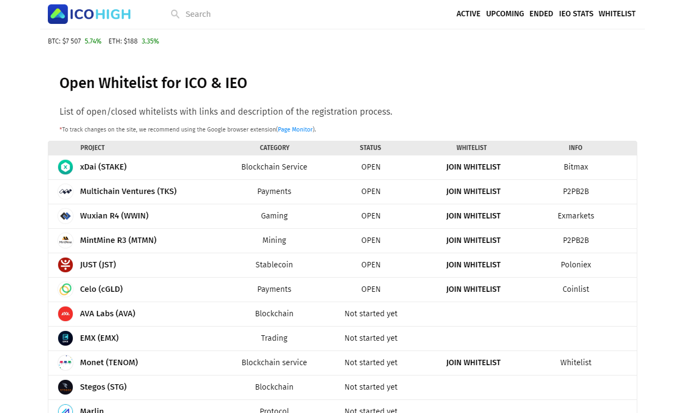Click the ETH price ticker
Image resolution: width=690 pixels, height=413 pixels.
(134, 41)
